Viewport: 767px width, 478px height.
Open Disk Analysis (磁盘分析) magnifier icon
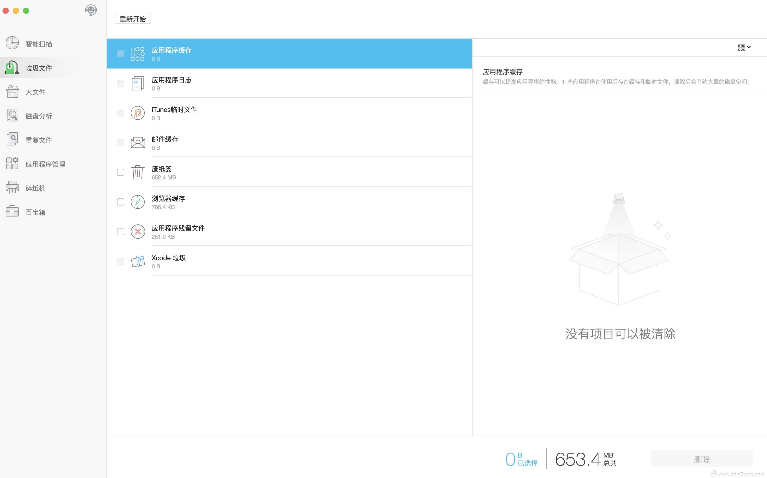pyautogui.click(x=12, y=115)
